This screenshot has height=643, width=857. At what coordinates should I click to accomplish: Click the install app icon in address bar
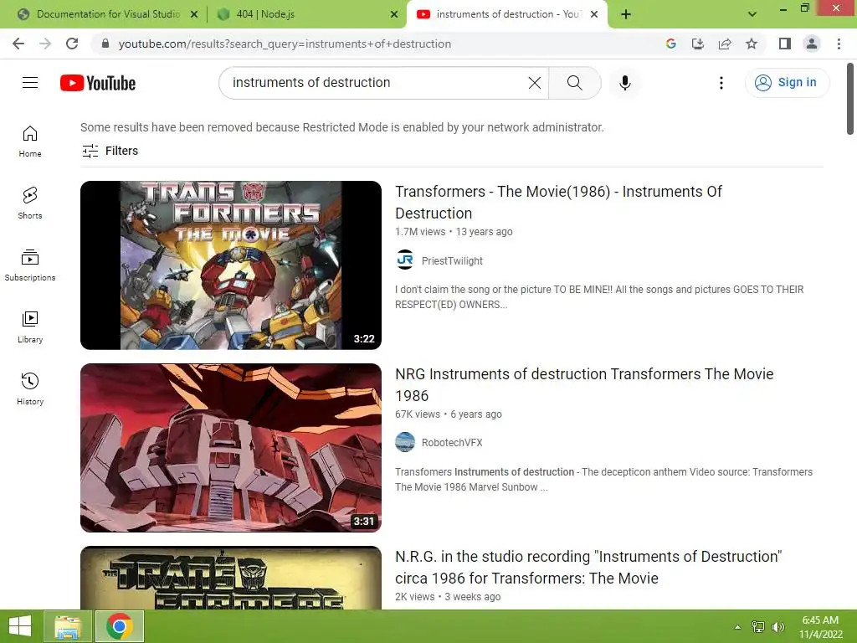(698, 44)
